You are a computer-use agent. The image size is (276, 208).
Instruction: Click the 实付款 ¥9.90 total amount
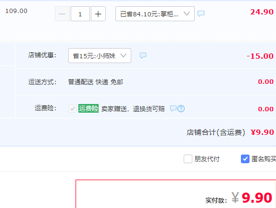tap(252, 197)
